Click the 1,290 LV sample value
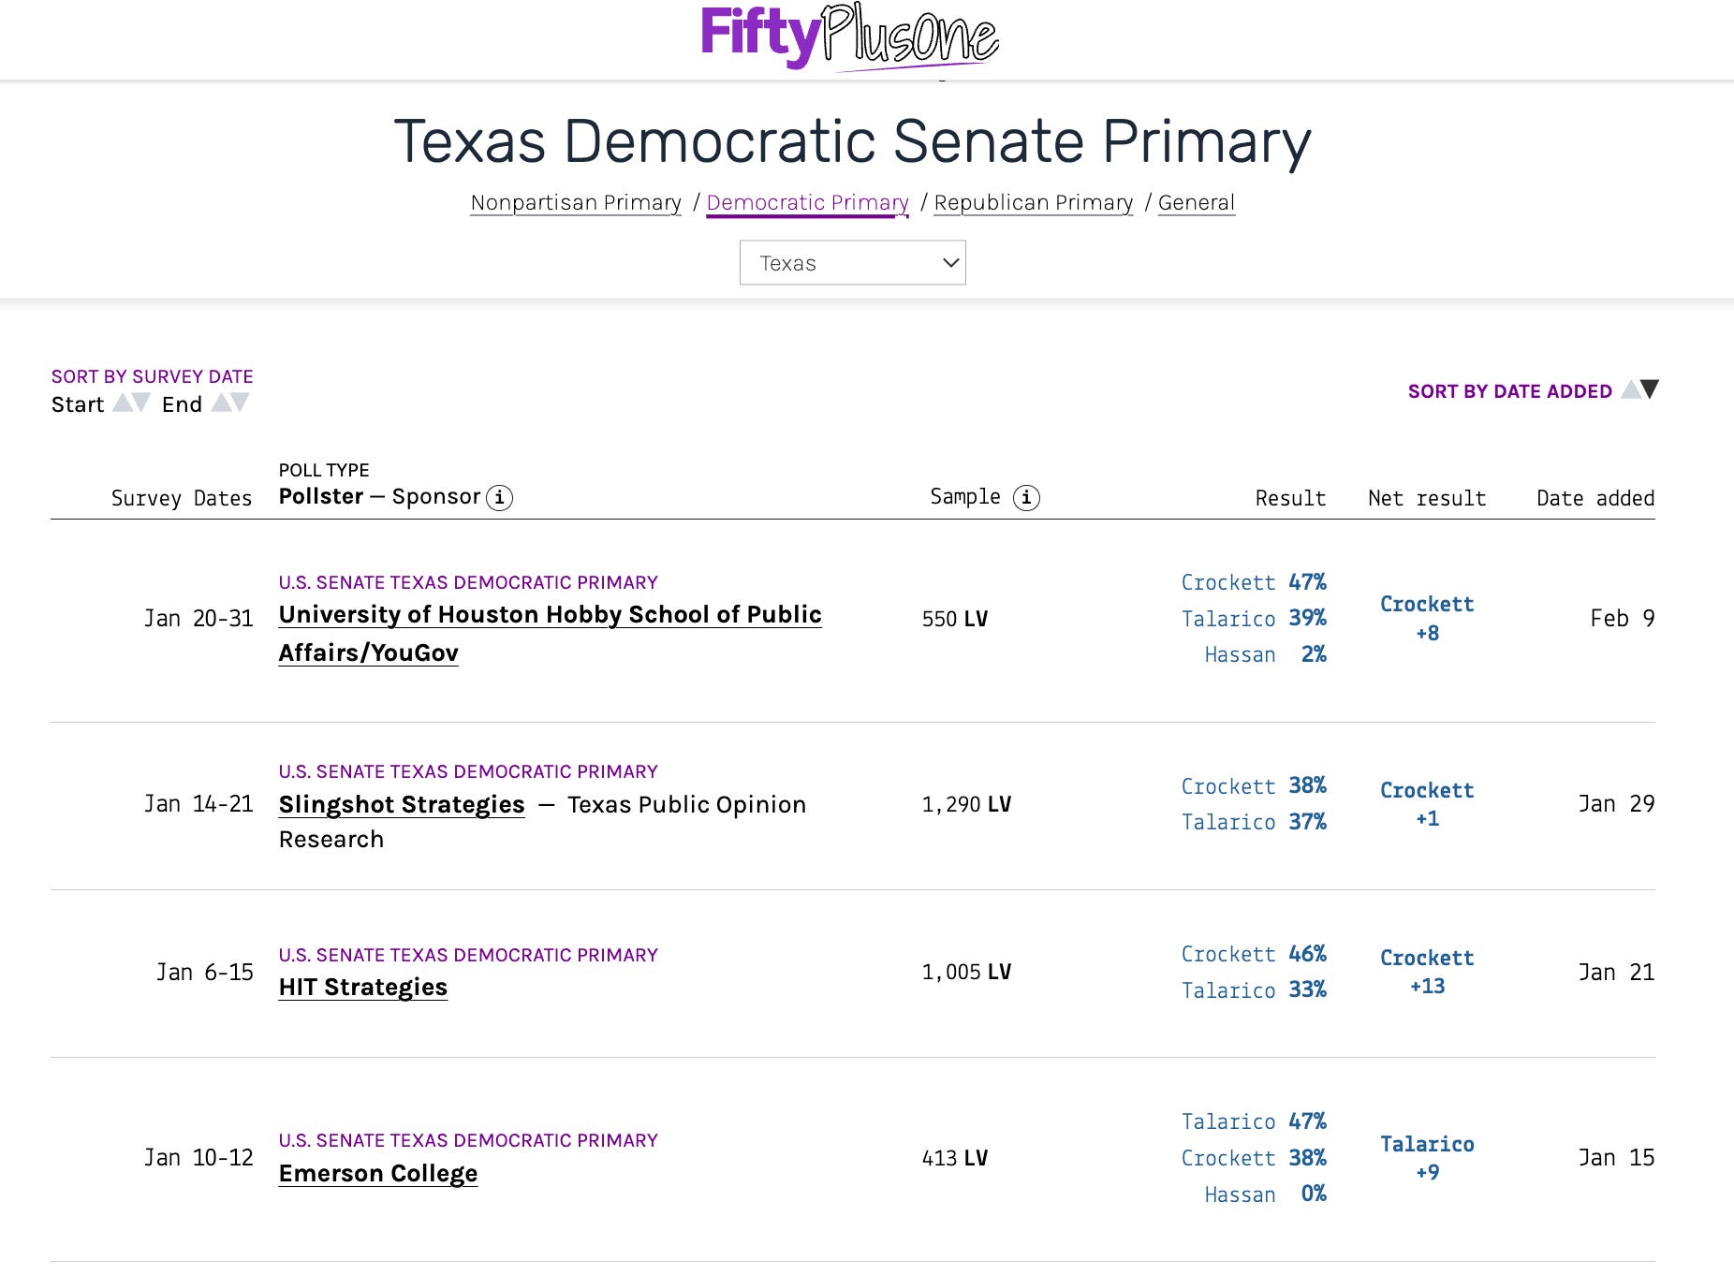Screen dimensions: 1734x1275 coord(966,804)
